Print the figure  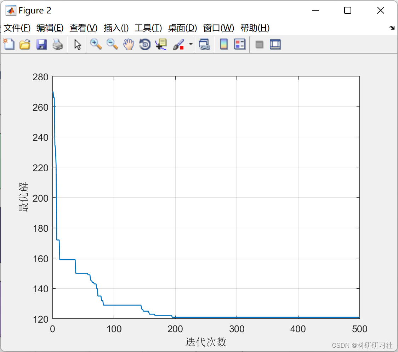[x=58, y=44]
